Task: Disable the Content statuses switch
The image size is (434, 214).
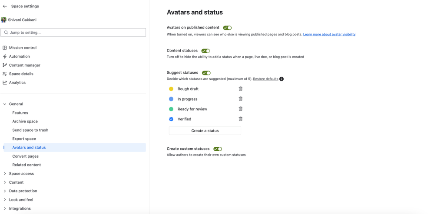Action: (x=205, y=51)
